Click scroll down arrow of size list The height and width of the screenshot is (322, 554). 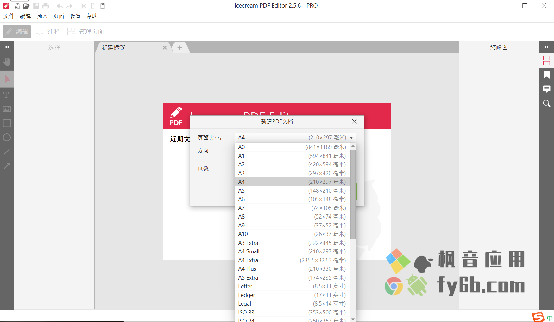pyautogui.click(x=353, y=319)
